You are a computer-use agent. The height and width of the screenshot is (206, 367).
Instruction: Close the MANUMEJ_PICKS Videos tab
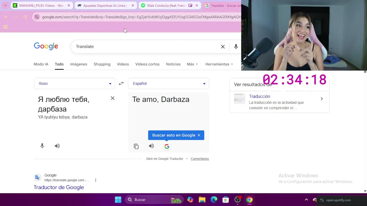(69, 5)
